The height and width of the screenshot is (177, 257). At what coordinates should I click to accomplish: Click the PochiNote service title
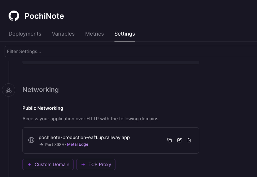point(44,16)
